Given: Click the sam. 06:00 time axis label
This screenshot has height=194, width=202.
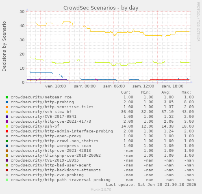Looking at the screenshot, I should (x=114, y=86).
